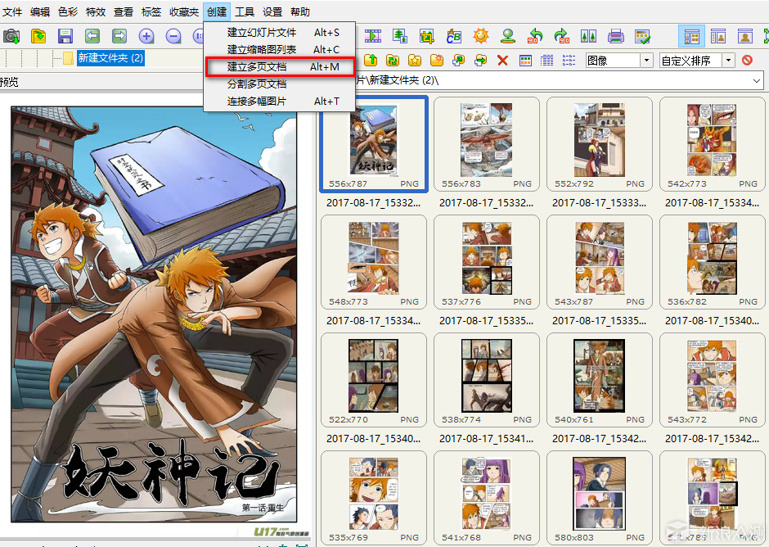The width and height of the screenshot is (769, 547).
Task: Click the rotate left 90 icon
Action: point(535,36)
